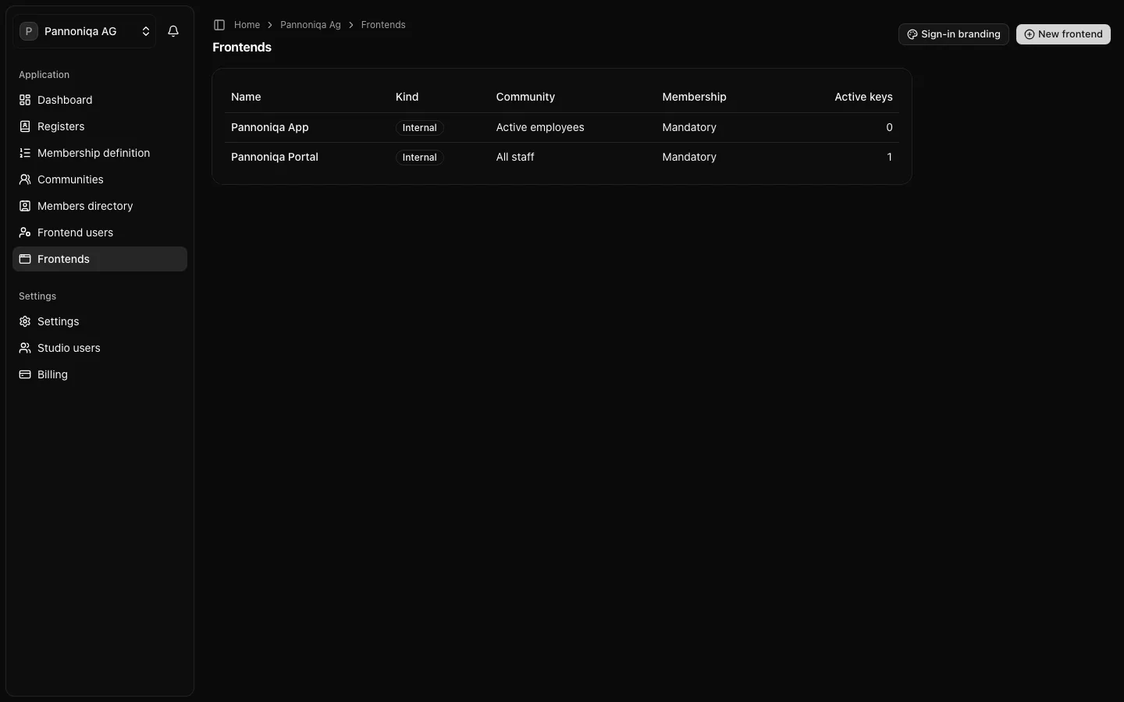Click the Communities people icon
Image resolution: width=1124 pixels, height=702 pixels.
25,179
